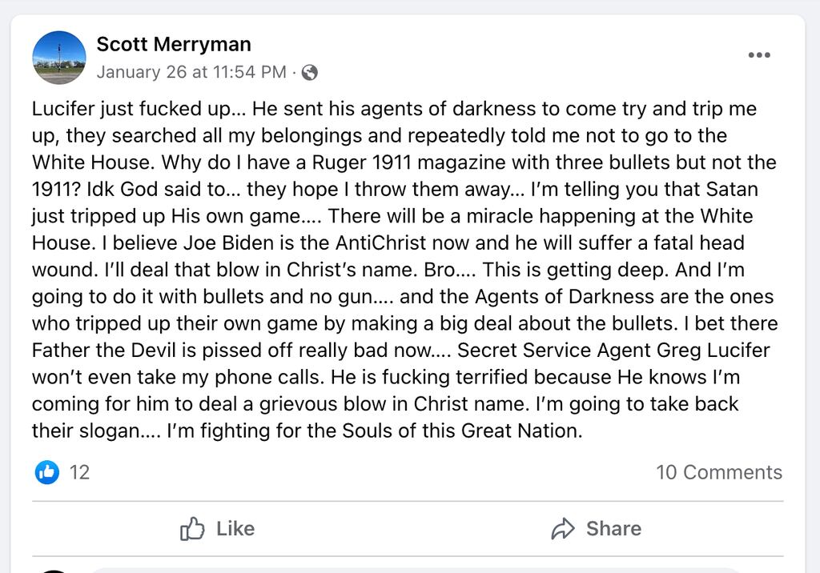View the 10 Comments on the post
Viewport: 820px width, 573px height.
tap(720, 472)
